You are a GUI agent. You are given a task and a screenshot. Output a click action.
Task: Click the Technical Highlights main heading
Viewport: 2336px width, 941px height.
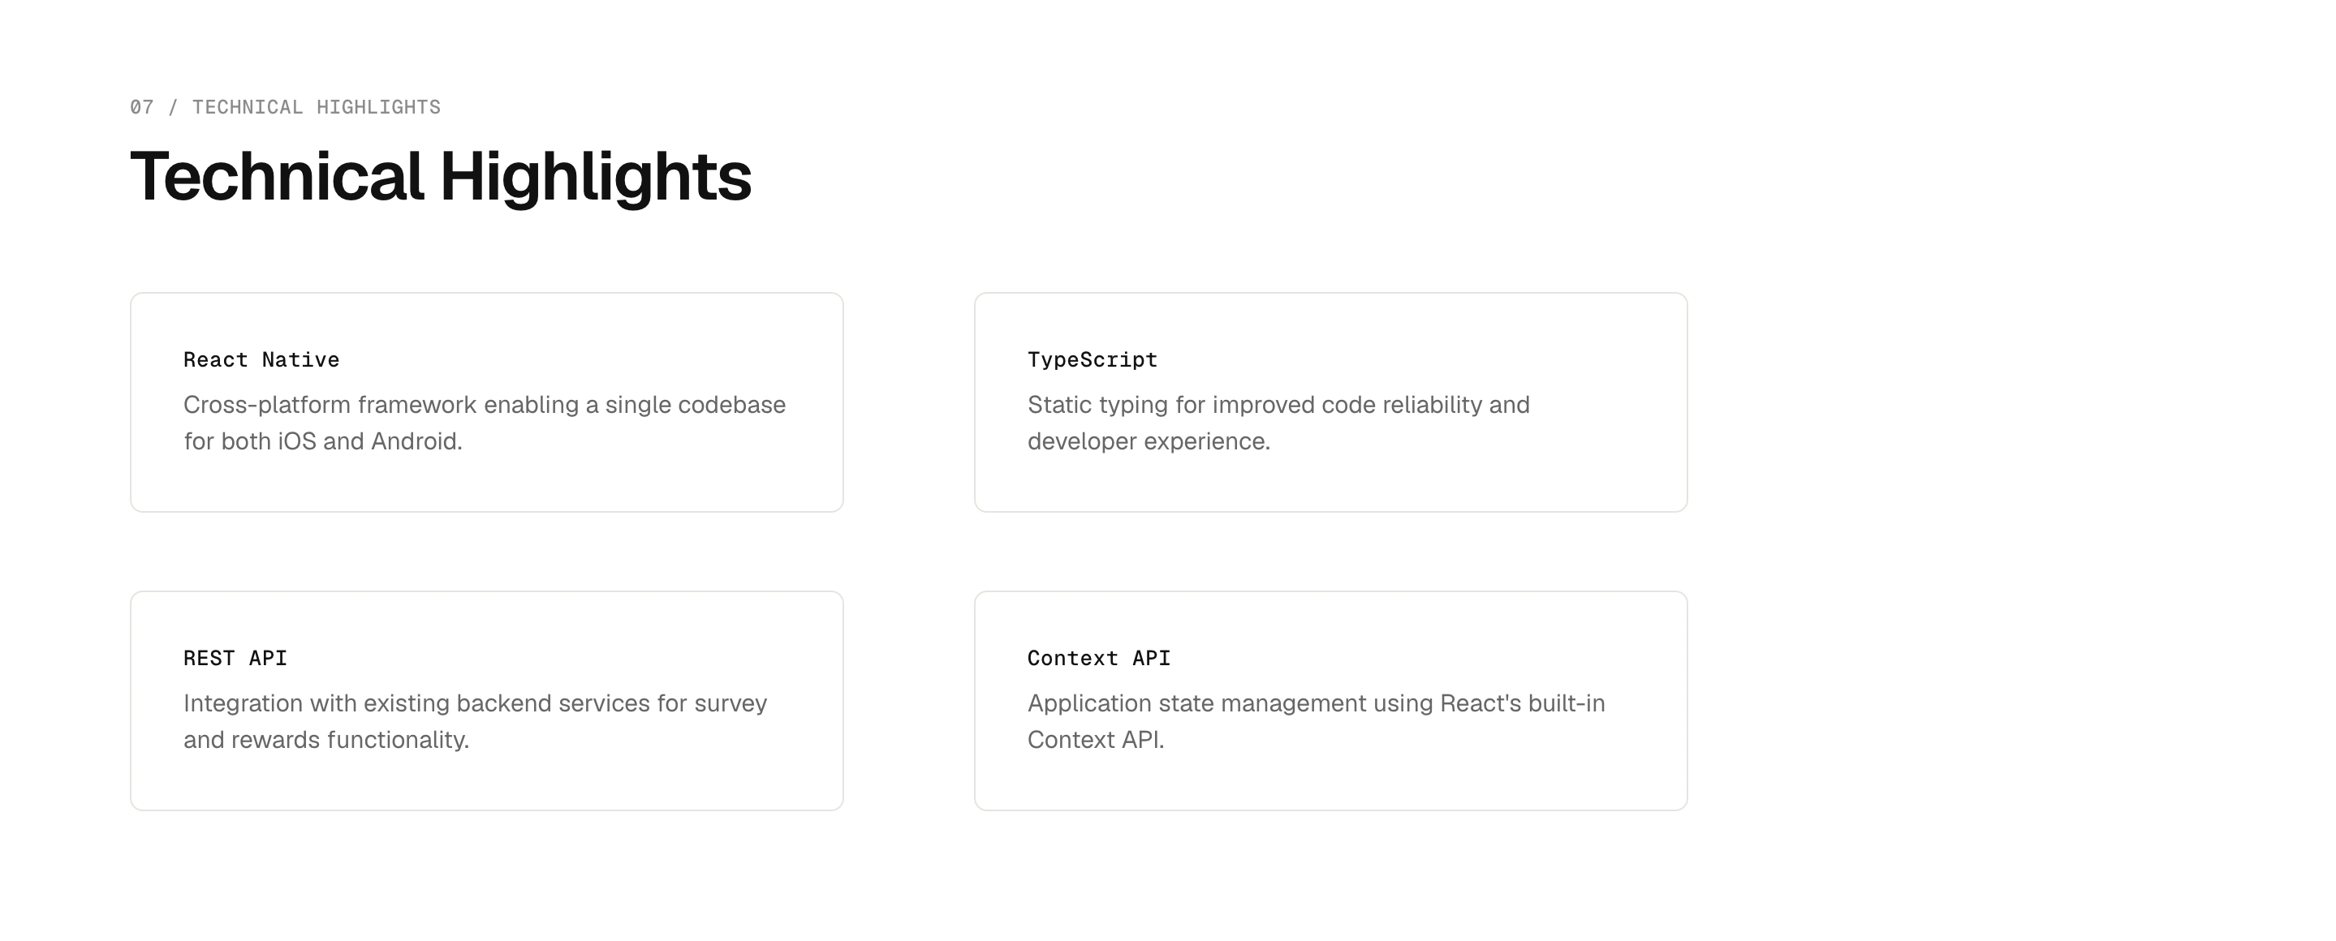coord(441,177)
